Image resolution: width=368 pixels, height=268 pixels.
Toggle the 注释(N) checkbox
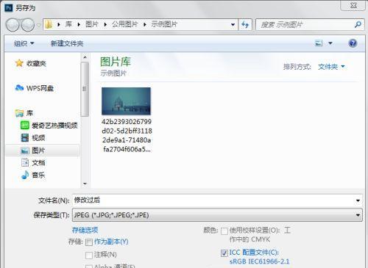(x=89, y=255)
